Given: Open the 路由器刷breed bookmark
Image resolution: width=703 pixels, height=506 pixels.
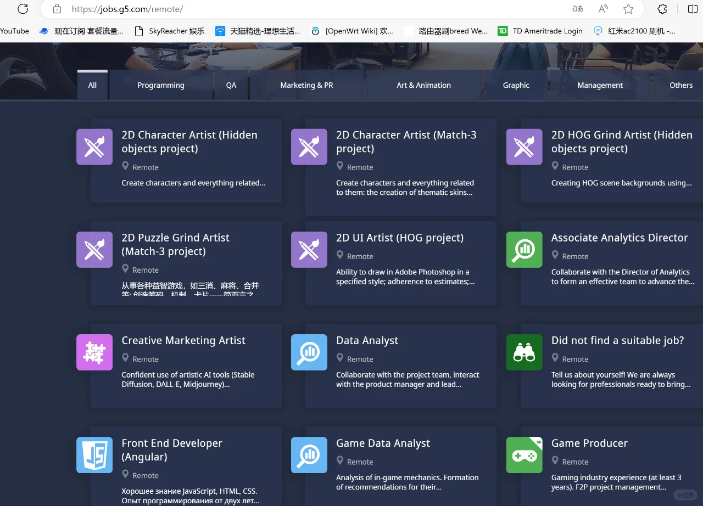Looking at the screenshot, I should [x=446, y=31].
